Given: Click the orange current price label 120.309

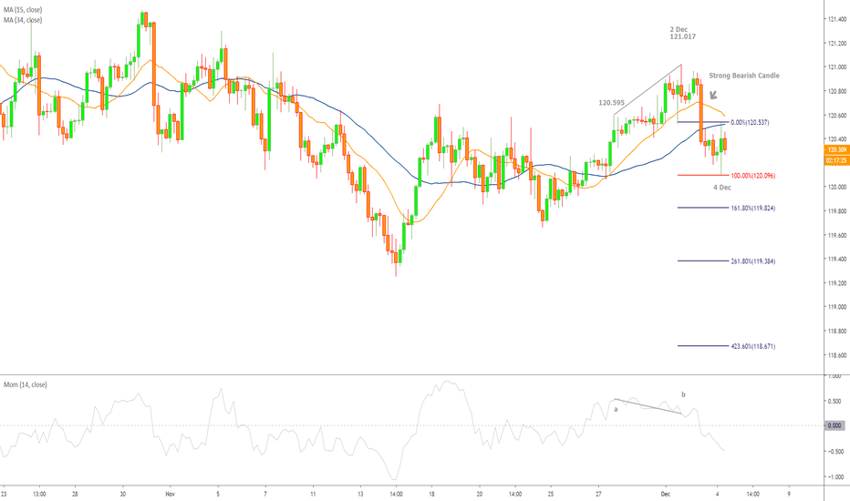Looking at the screenshot, I should tap(837, 149).
